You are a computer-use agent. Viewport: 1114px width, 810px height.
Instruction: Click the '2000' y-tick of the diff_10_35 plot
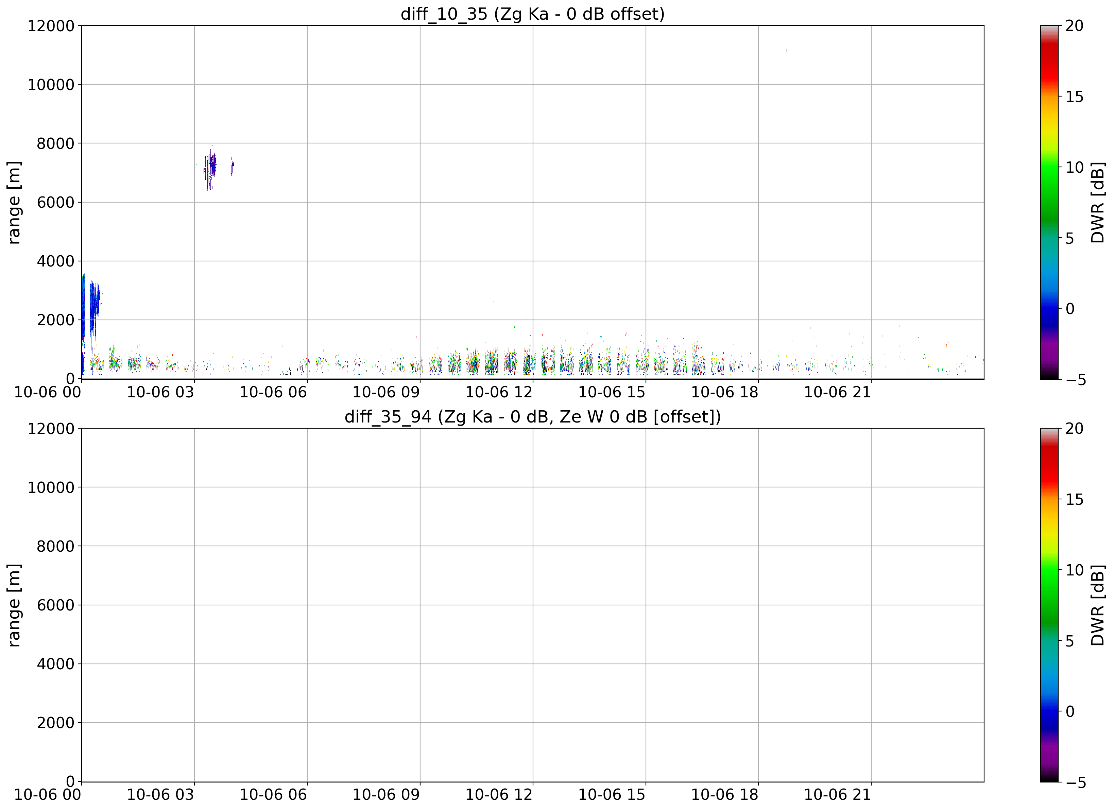point(55,320)
